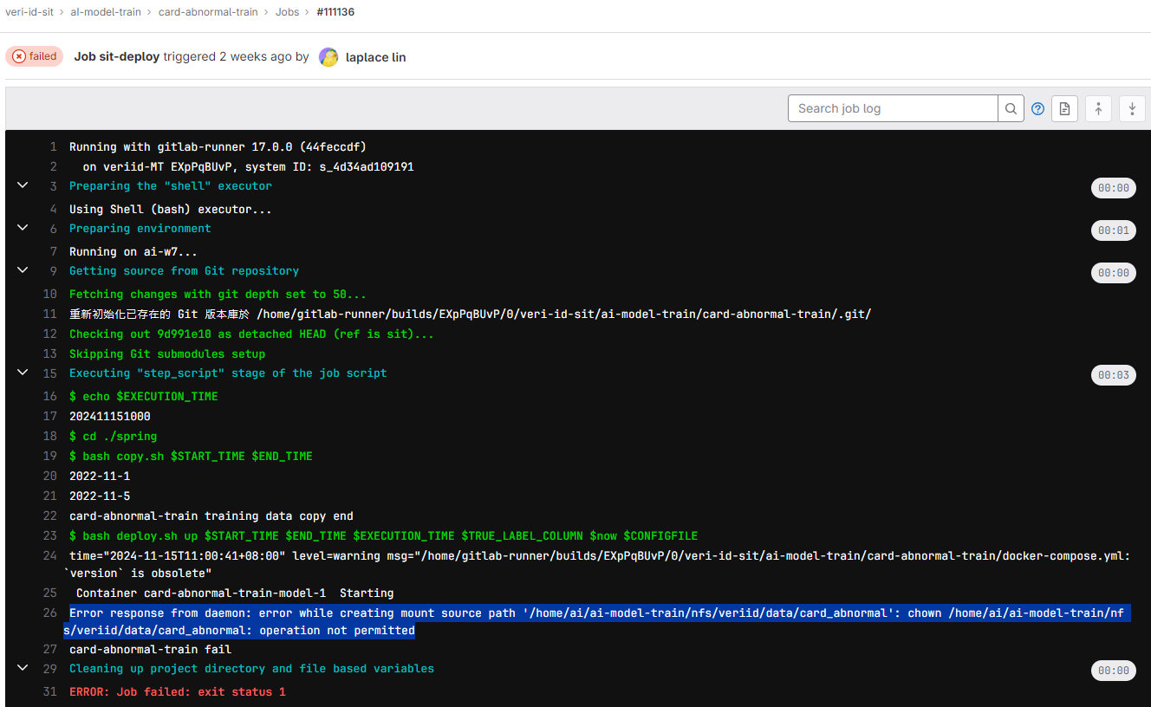The width and height of the screenshot is (1151, 707).
Task: Click line number 31 of the error line
Action: [x=50, y=691]
